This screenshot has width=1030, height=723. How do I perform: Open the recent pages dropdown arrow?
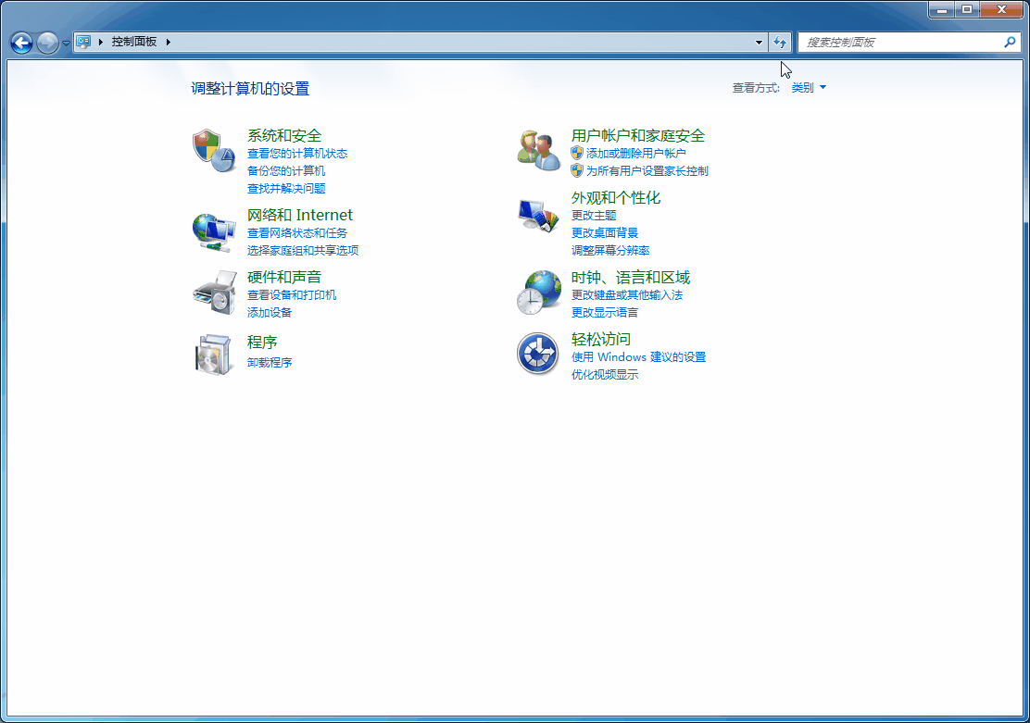coord(66,44)
